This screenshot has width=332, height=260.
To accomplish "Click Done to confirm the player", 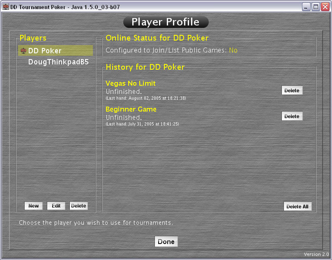I will tap(166, 242).
